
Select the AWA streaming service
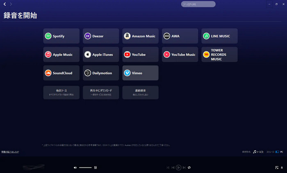180,36
